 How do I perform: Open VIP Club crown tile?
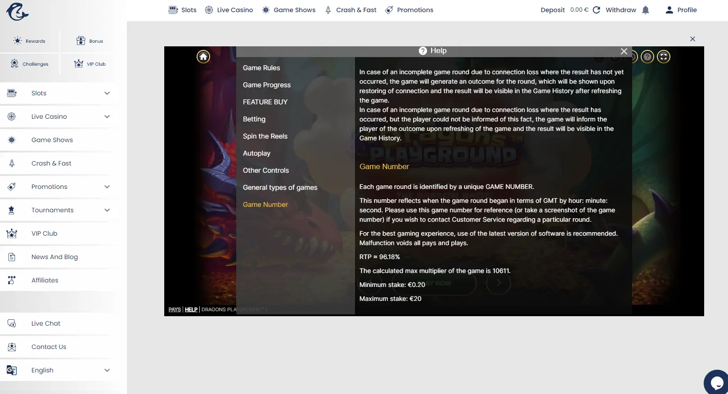coord(90,64)
